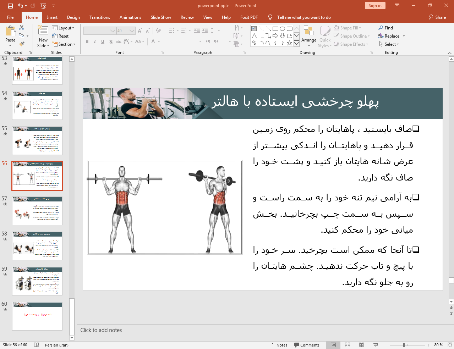Click the Arrange button
Image resolution: width=454 pixels, height=349 pixels.
pos(309,36)
